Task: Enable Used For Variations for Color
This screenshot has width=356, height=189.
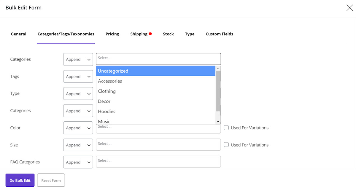Action: [226, 128]
